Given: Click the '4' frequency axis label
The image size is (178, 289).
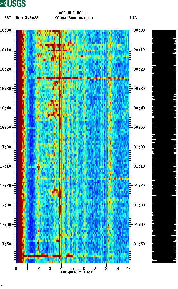Looking at the screenshot, I should (x=61, y=269).
